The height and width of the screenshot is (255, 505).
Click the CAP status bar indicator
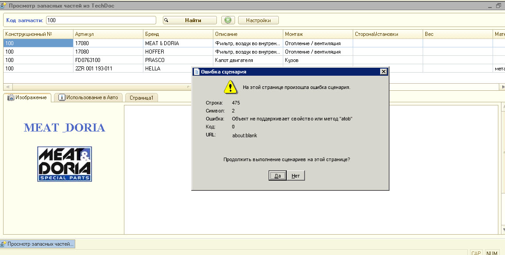476,253
